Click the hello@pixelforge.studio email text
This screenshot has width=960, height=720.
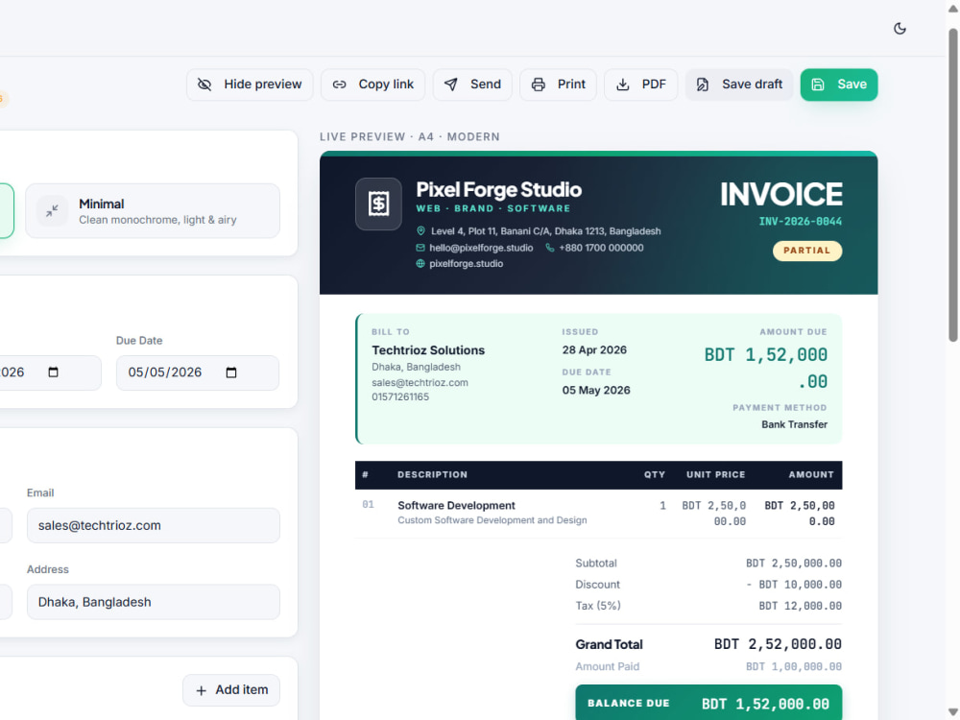pos(481,248)
